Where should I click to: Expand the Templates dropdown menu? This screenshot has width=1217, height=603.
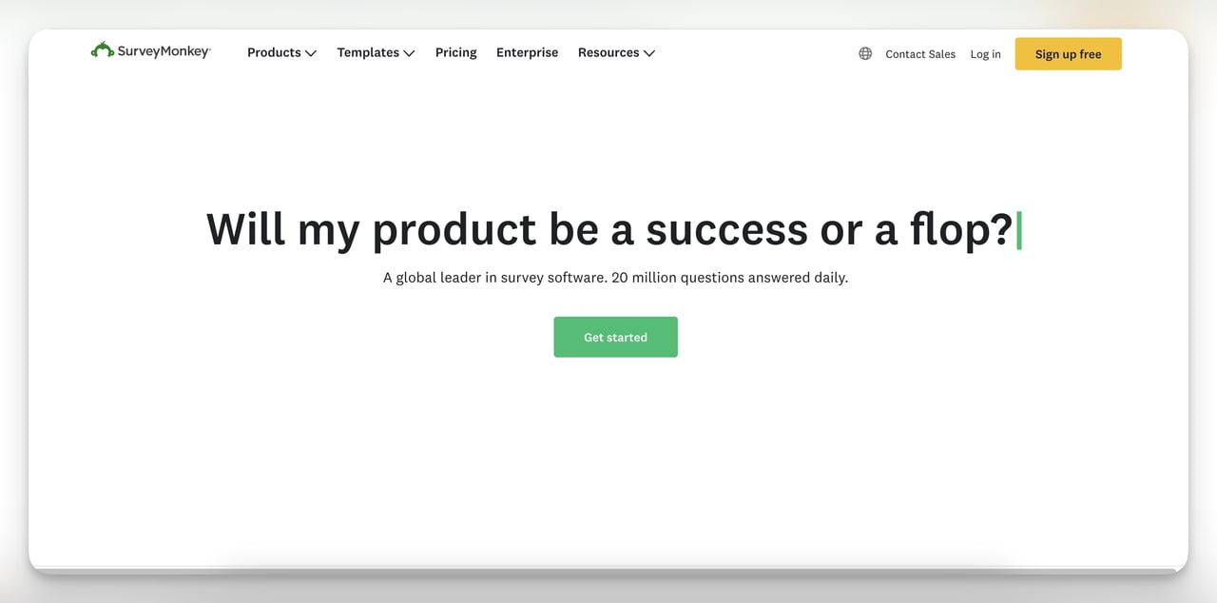tap(368, 52)
